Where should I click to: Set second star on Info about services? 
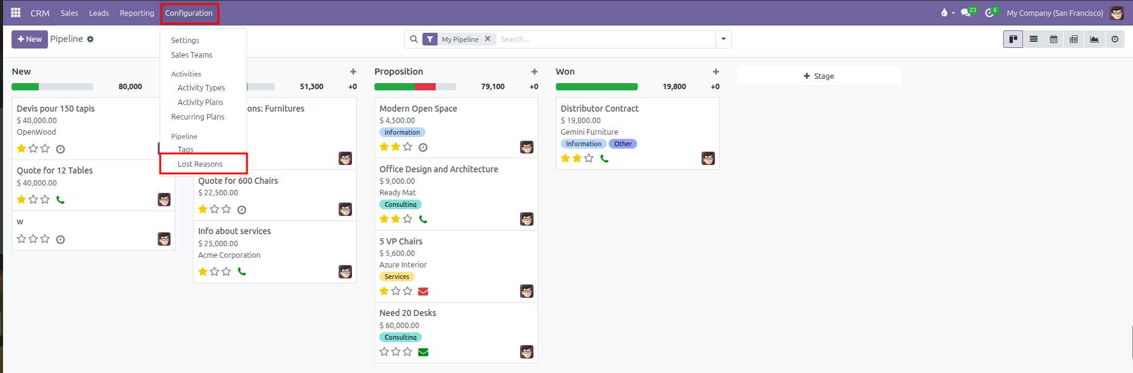215,272
